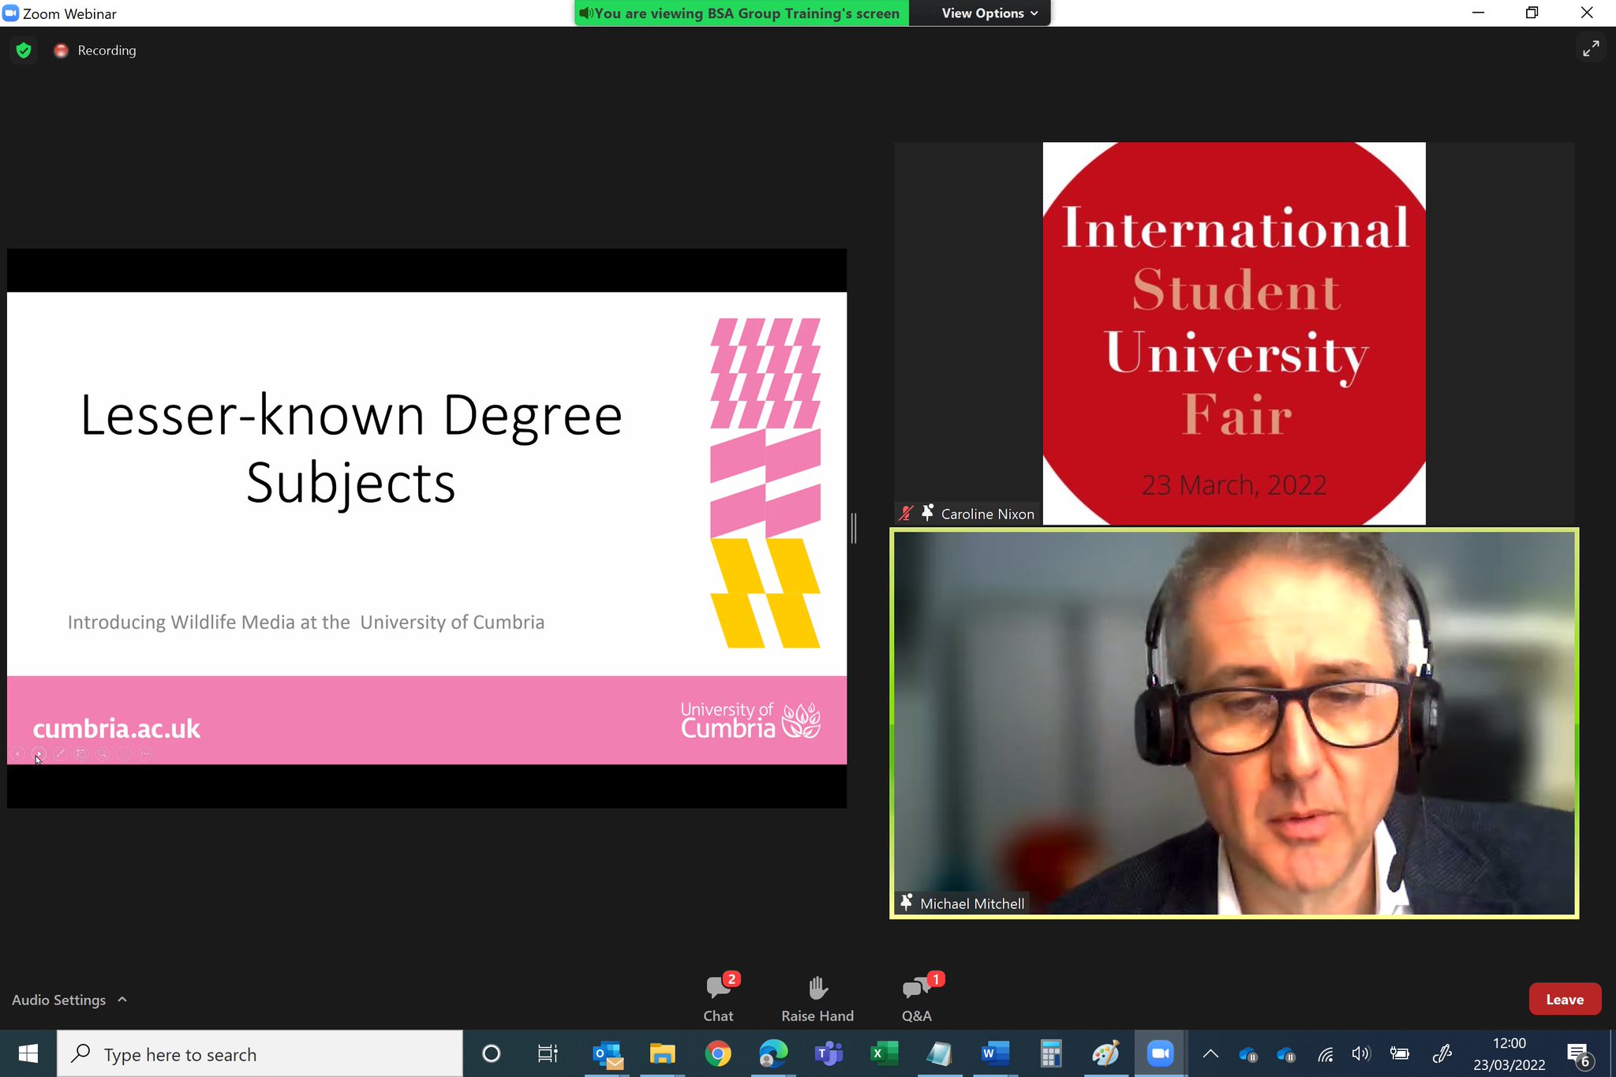Viewport: 1616px width, 1077px height.
Task: Click the divider handle between slide and videos
Action: (854, 528)
